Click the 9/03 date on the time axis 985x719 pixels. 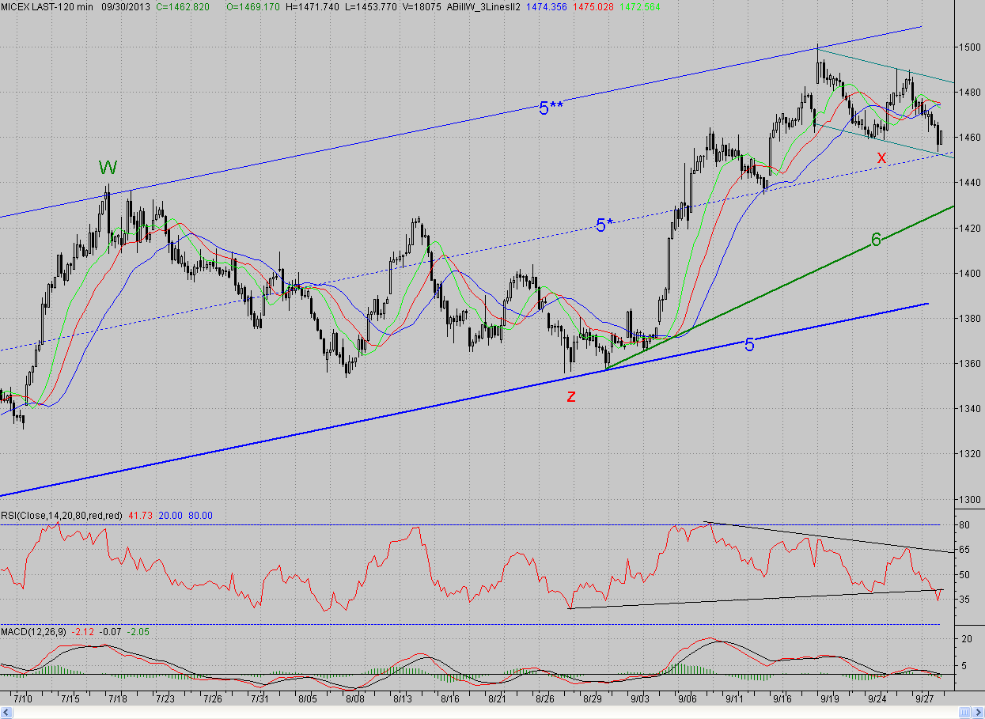click(639, 699)
